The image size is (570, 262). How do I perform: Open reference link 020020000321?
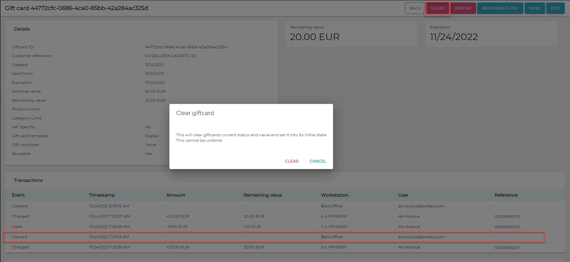[507, 247]
